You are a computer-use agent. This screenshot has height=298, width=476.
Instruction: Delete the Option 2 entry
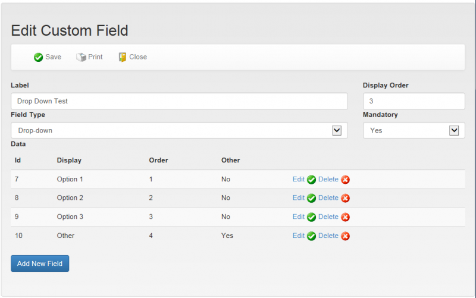328,197
